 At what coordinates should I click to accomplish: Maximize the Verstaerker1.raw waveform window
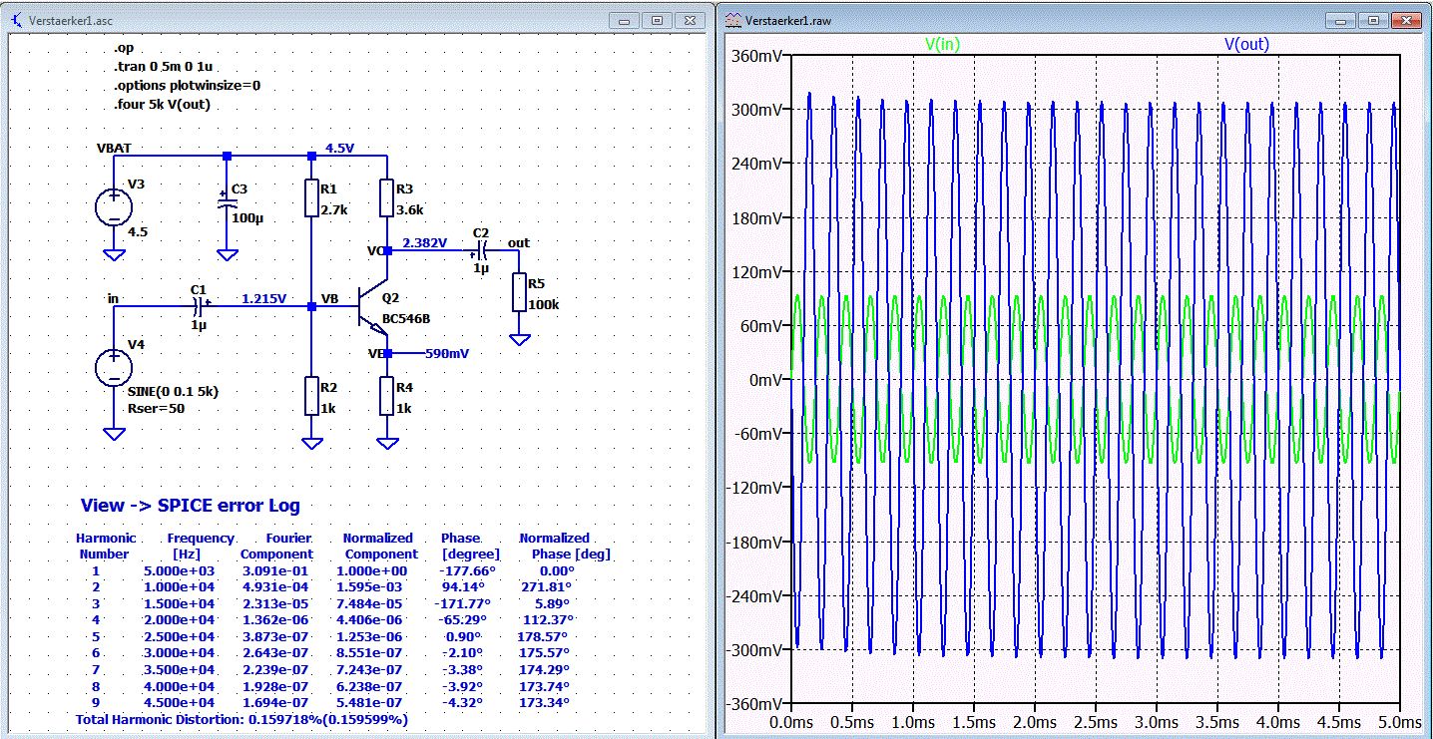(x=1374, y=20)
